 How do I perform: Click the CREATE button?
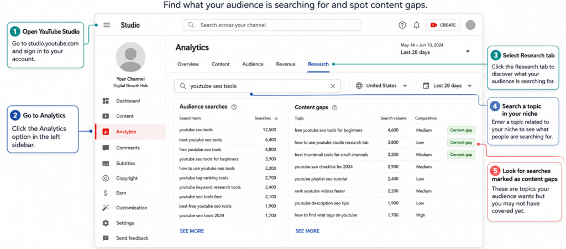[443, 25]
